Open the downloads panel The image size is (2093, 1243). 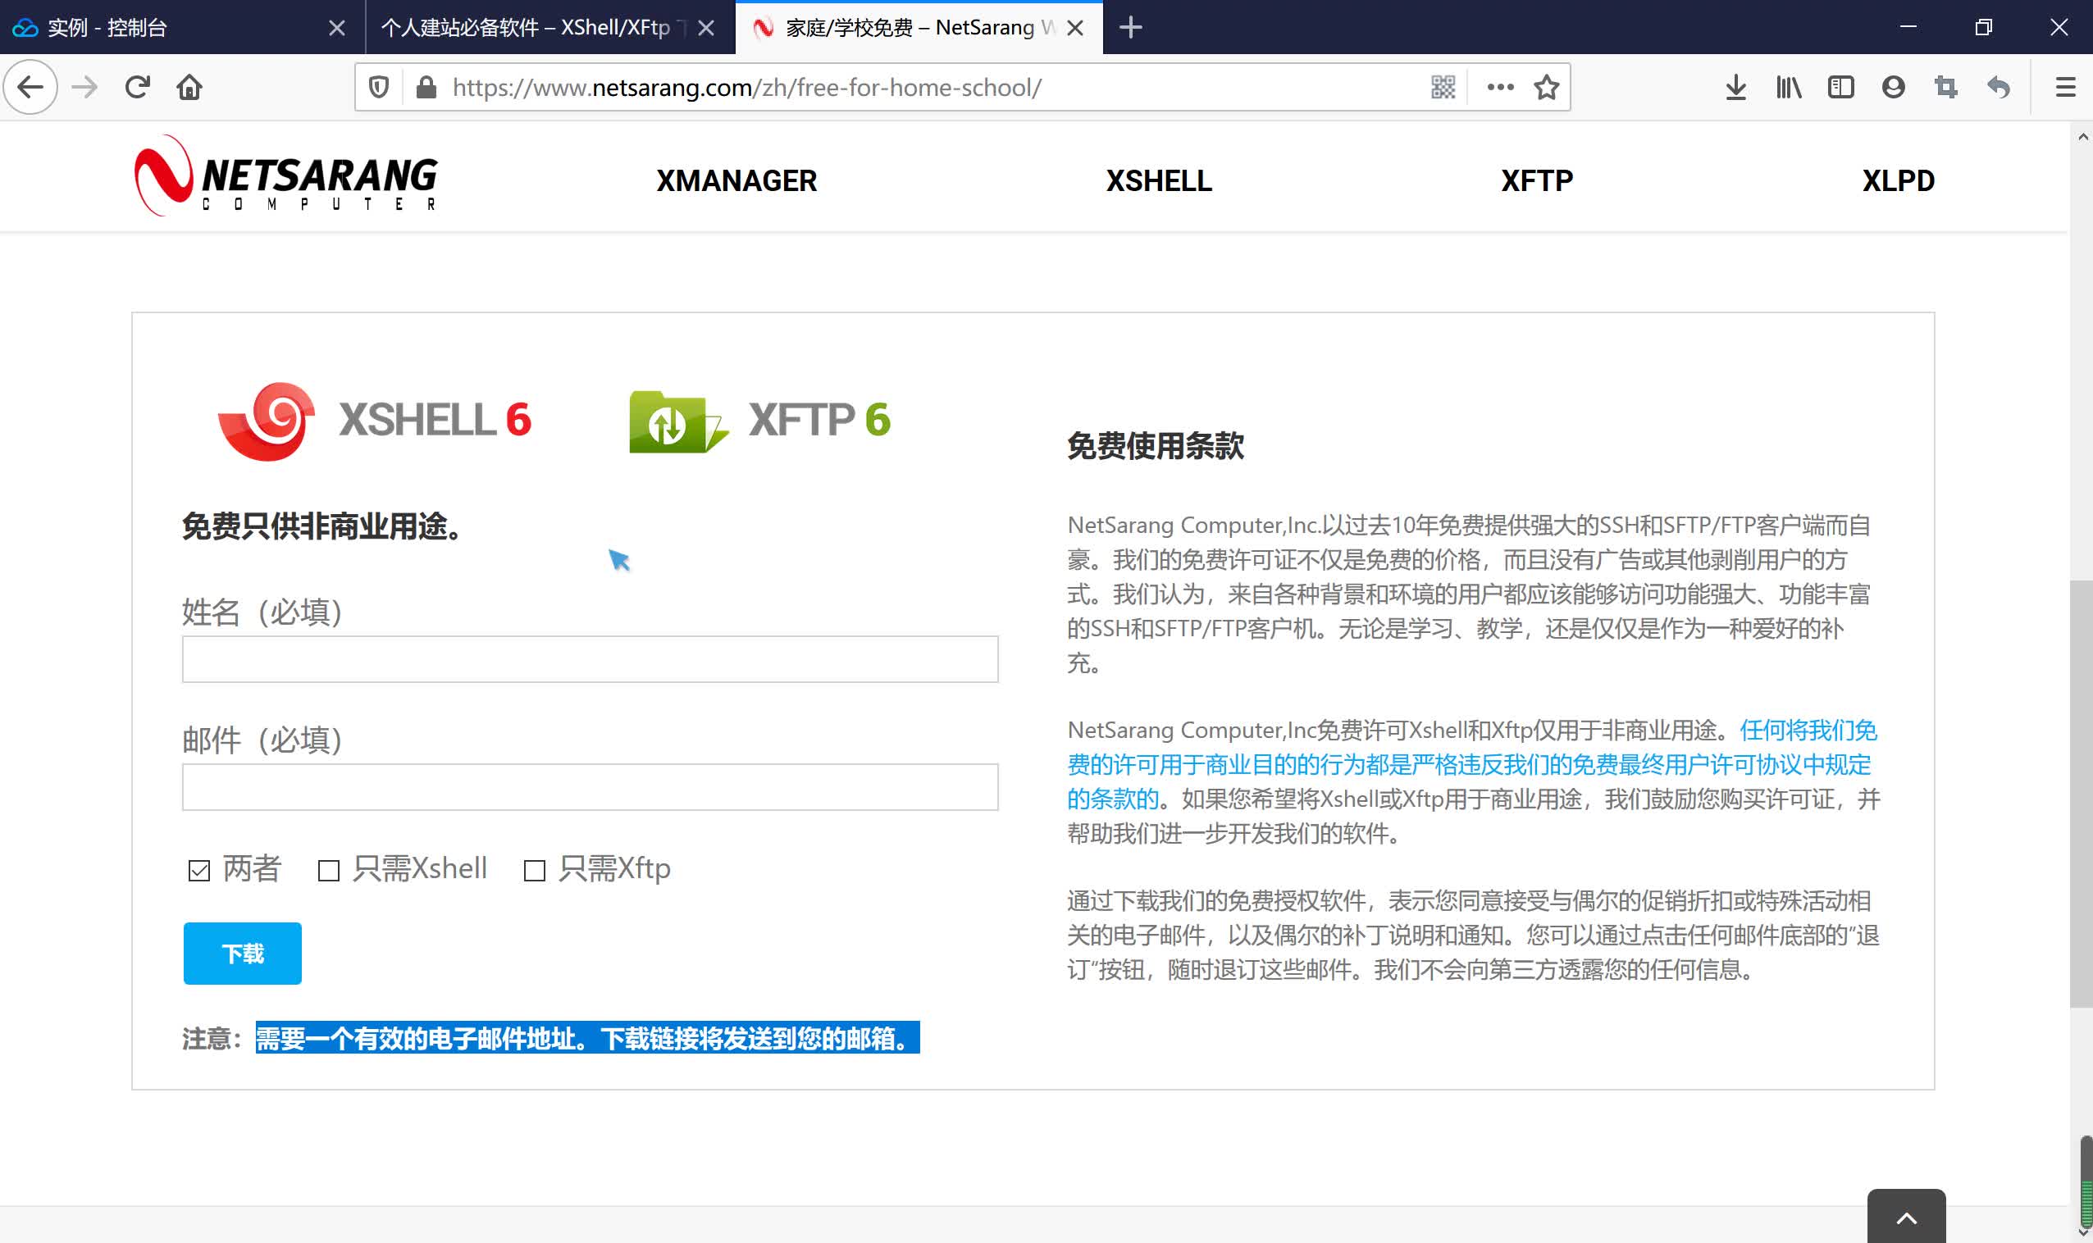[x=1736, y=87]
